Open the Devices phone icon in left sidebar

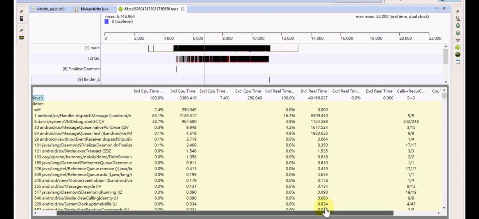(21, 18)
